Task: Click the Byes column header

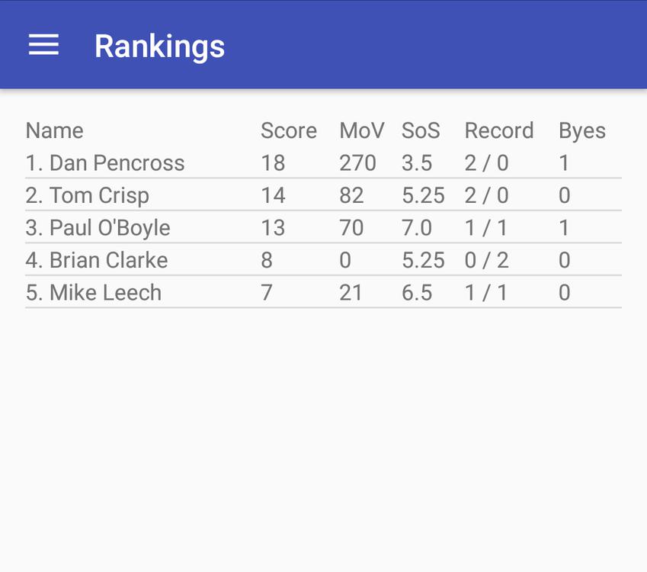Action: point(581,130)
